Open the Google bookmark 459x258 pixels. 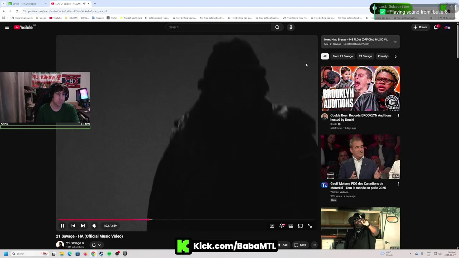41,18
